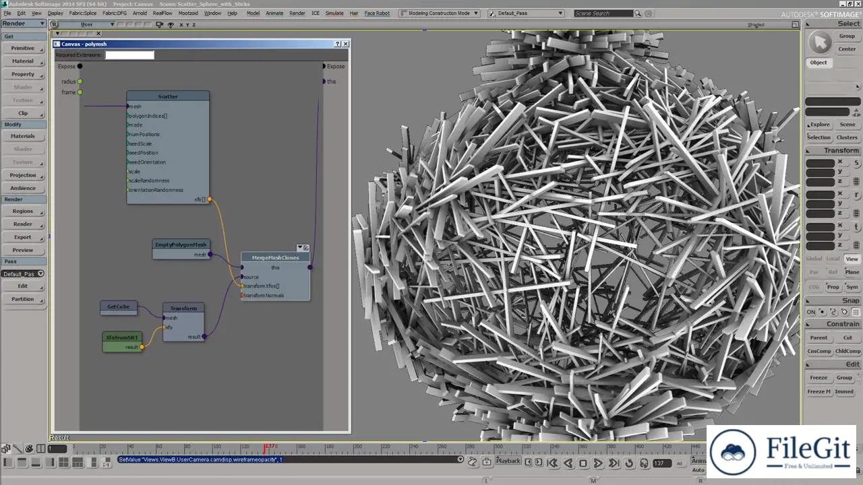Click the stop playback button
Viewport: 863px width, 485px height.
pos(583,463)
